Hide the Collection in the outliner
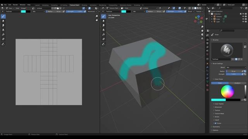This screenshot has height=139, width=248. click(243, 14)
